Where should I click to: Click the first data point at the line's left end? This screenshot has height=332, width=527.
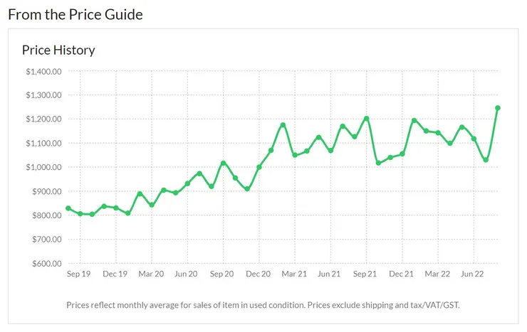tap(68, 208)
